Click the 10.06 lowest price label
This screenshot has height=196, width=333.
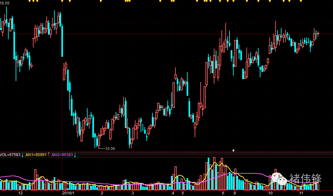tap(110, 149)
